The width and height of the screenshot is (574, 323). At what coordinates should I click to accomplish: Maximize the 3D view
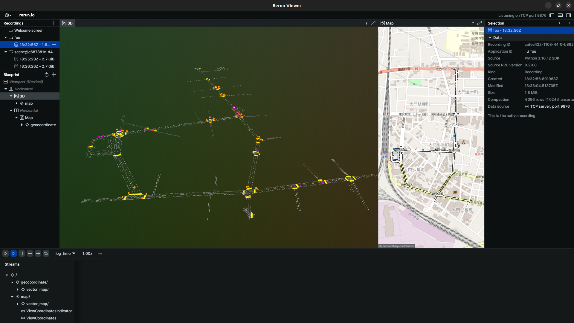tap(373, 23)
